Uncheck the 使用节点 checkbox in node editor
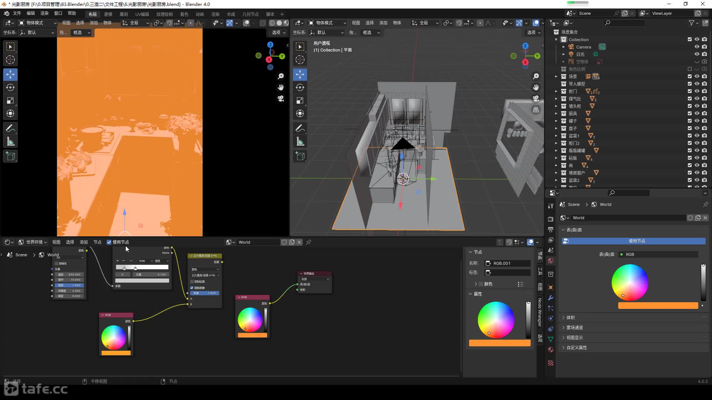The image size is (712, 400). point(109,242)
